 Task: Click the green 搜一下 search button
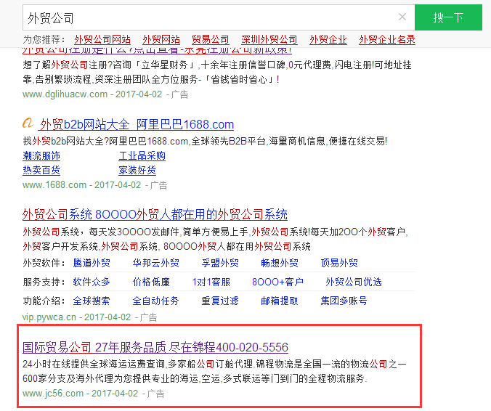click(448, 17)
